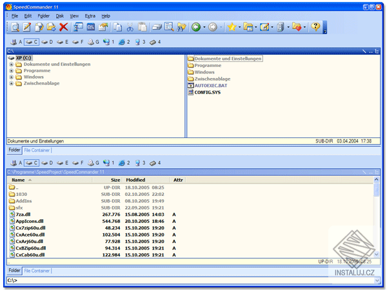
Task: Click the notepad with pencil toolbar icon
Action: [x=264, y=27]
